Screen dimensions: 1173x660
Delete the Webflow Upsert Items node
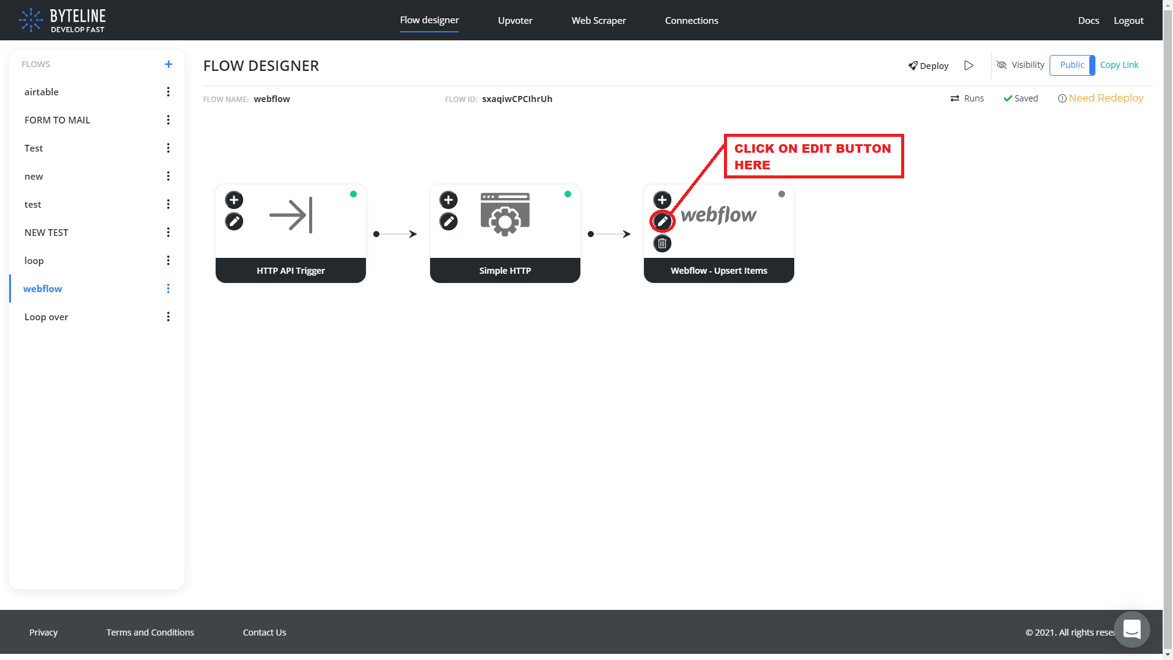662,243
